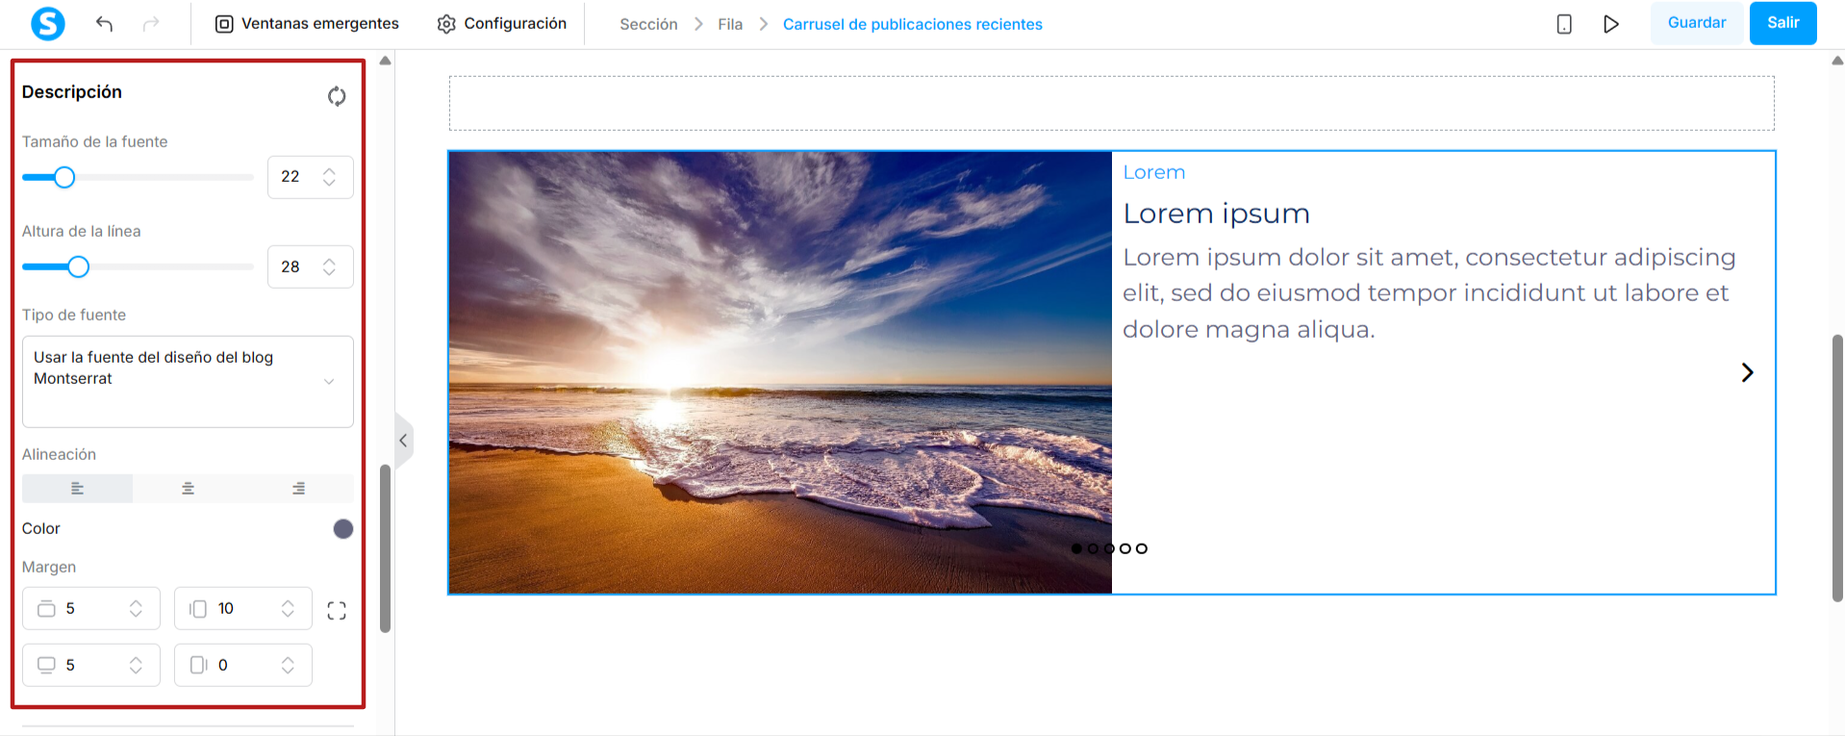Image resolution: width=1845 pixels, height=736 pixels.
Task: Click the right margin stepper arrows
Action: pos(288,665)
